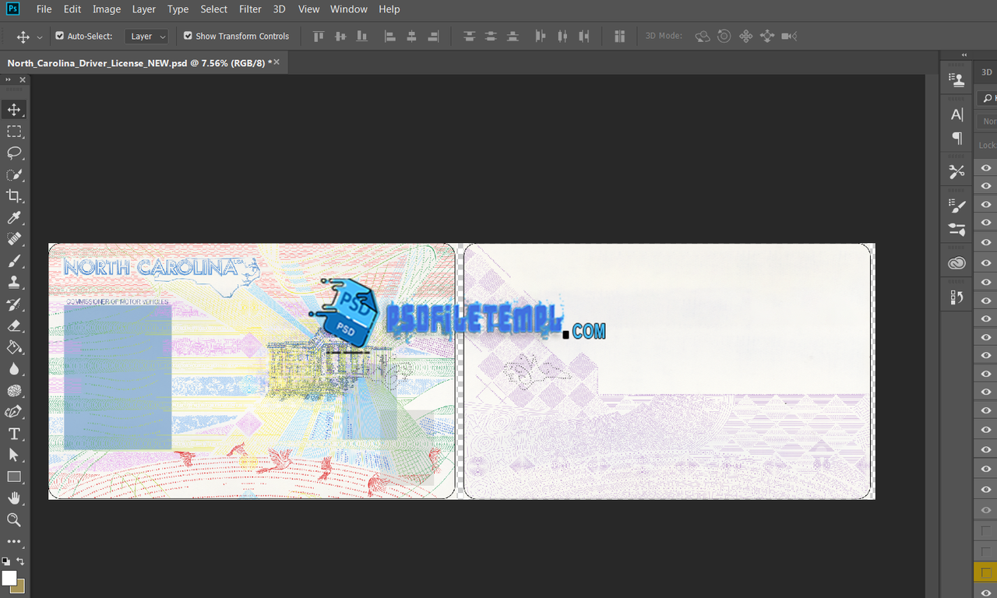Select the Rectangular Marquee tool
Image resolution: width=997 pixels, height=598 pixels.
pyautogui.click(x=14, y=132)
